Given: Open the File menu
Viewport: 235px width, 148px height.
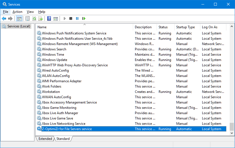Looking at the screenshot, I should [6, 12].
